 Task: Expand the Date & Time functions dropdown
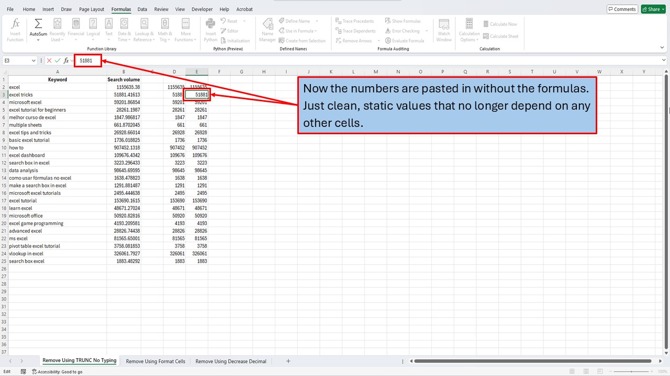tap(124, 30)
